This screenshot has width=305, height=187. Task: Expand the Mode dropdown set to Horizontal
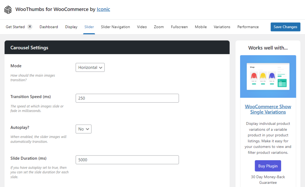coord(90,67)
